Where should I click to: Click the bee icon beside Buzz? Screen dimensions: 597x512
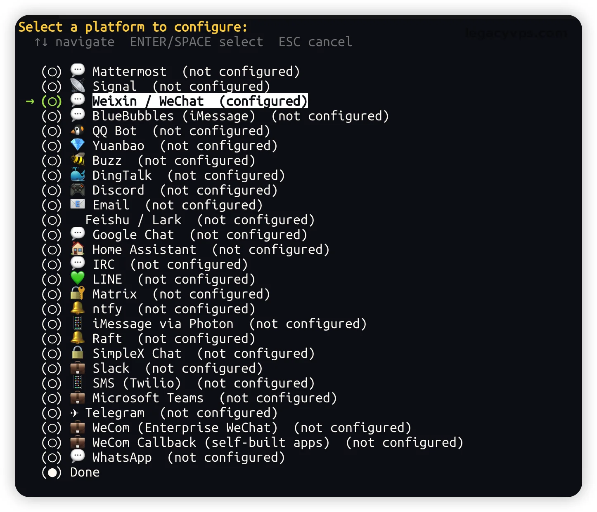tap(78, 160)
